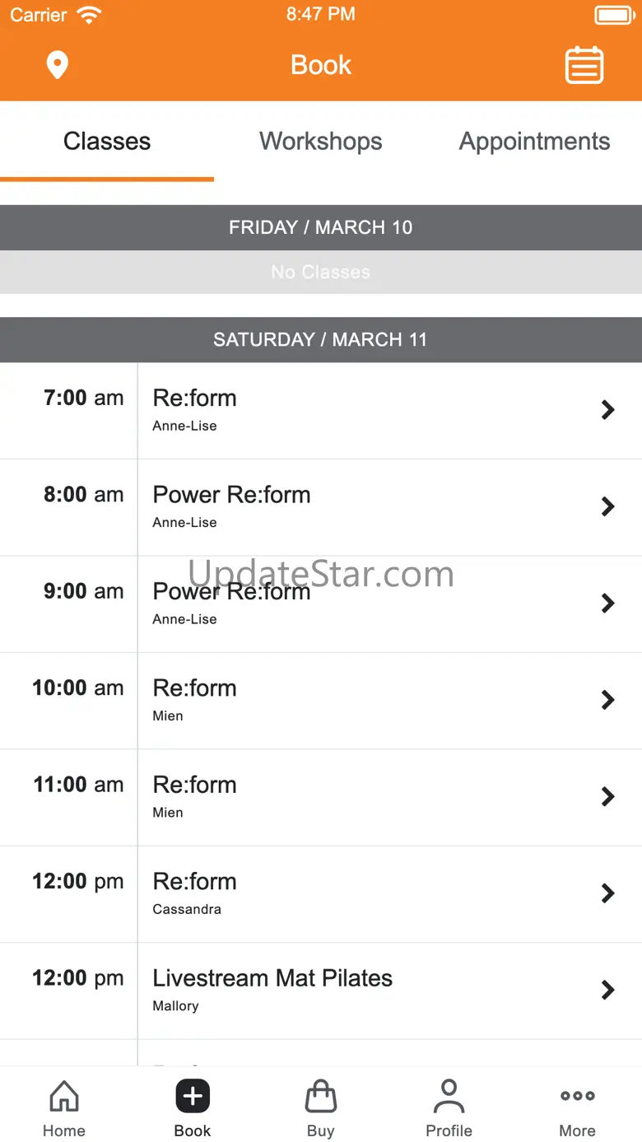Screen dimensions: 642x1142
Task: Expand the 10:00 am Re:form chevron
Action: pyautogui.click(x=608, y=700)
